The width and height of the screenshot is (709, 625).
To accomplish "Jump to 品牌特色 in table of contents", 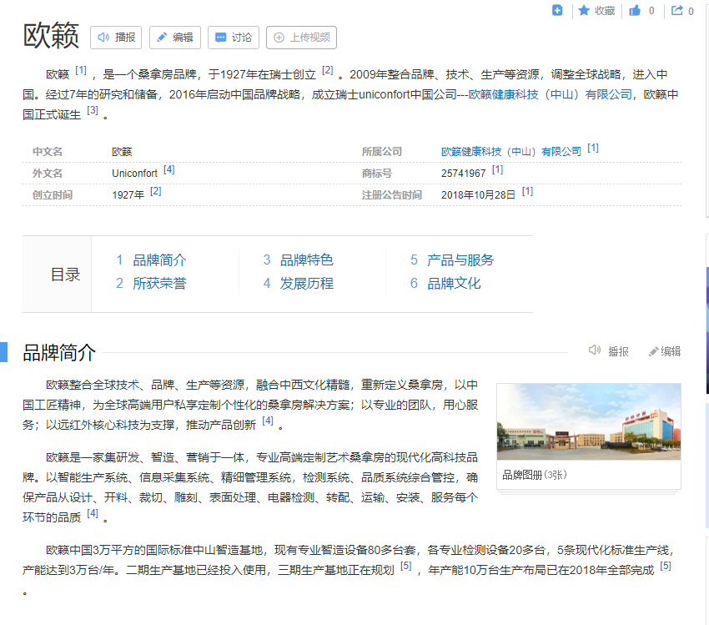I will click(x=307, y=260).
